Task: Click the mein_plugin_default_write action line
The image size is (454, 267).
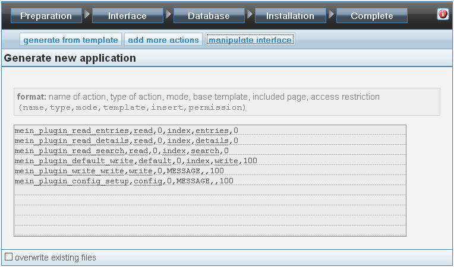Action: click(x=136, y=161)
